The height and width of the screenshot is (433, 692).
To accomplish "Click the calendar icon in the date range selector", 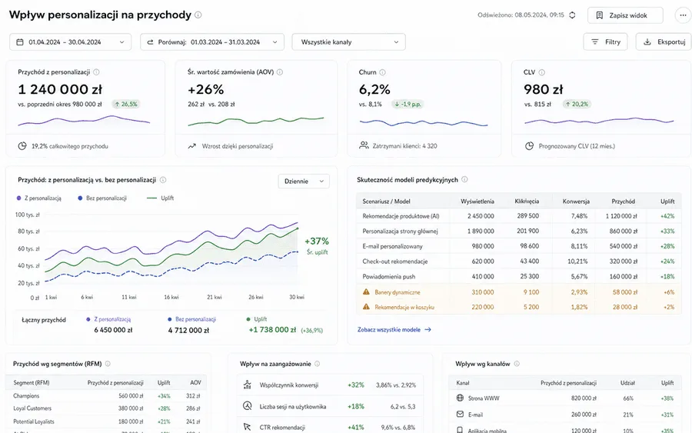I will tap(20, 42).
